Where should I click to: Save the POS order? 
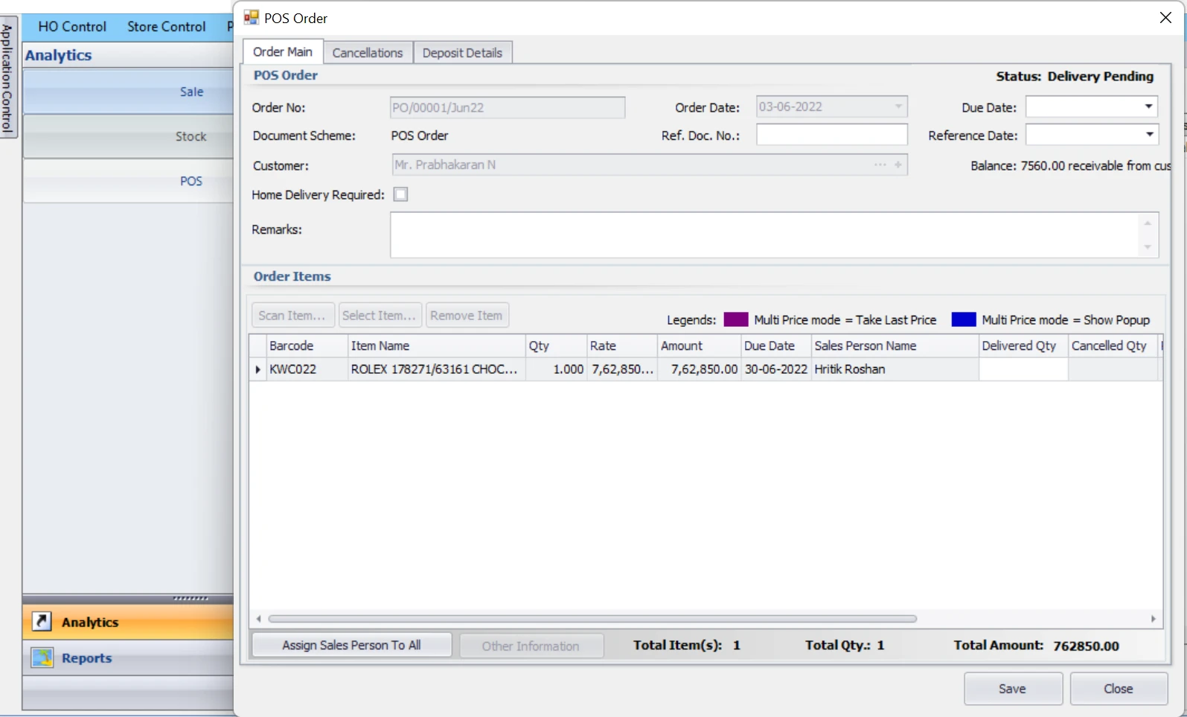tap(1012, 689)
